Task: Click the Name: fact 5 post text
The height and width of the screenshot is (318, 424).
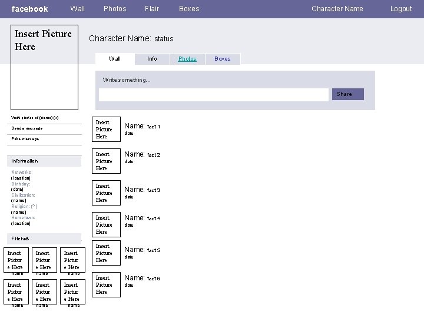Action: click(143, 250)
